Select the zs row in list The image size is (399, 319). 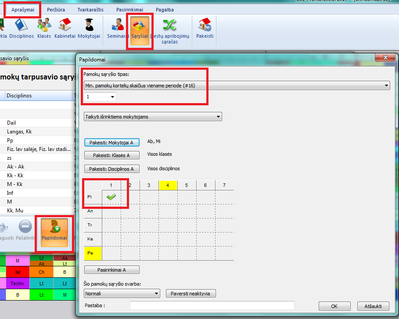[x=38, y=158]
